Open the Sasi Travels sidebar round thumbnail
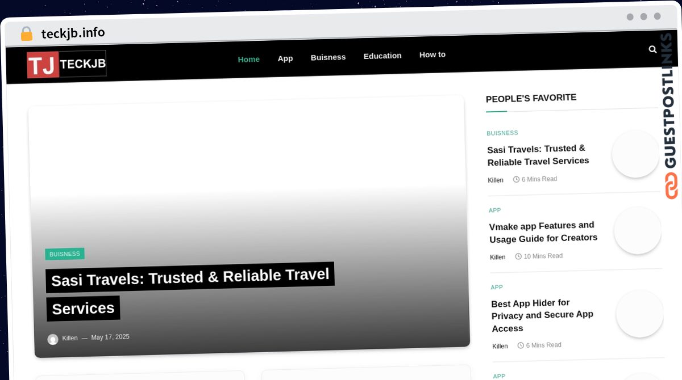682x380 pixels. [x=635, y=154]
